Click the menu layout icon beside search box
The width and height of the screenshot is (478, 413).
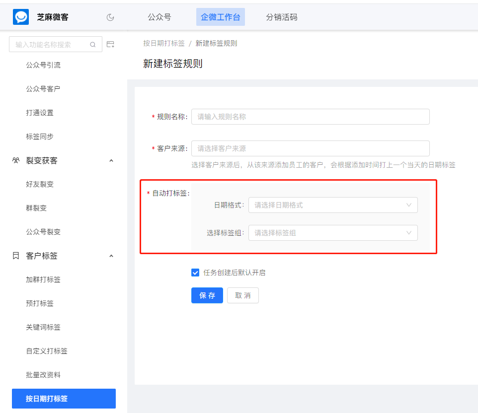click(110, 45)
